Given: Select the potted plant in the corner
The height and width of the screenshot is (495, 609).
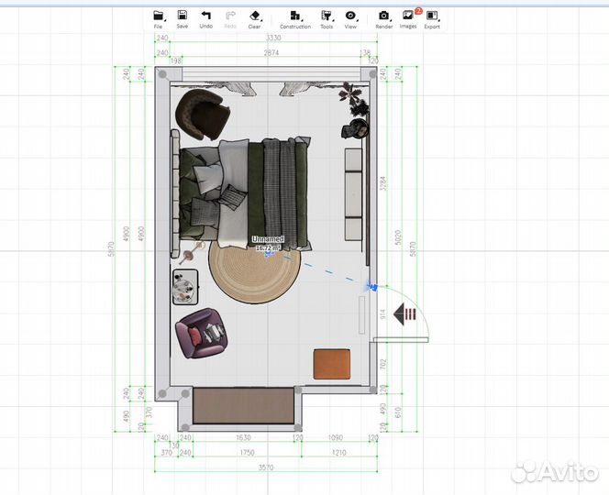Looking at the screenshot, I should click(x=354, y=94).
